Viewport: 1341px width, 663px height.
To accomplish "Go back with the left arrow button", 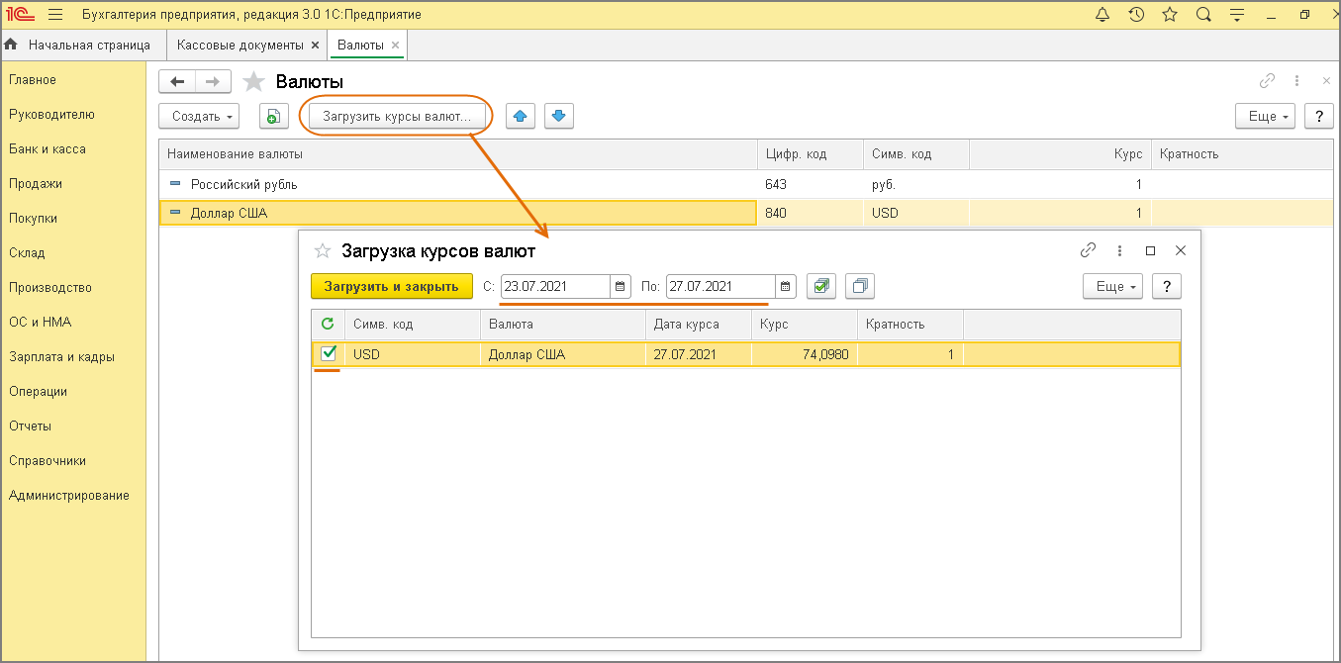I will [x=177, y=81].
